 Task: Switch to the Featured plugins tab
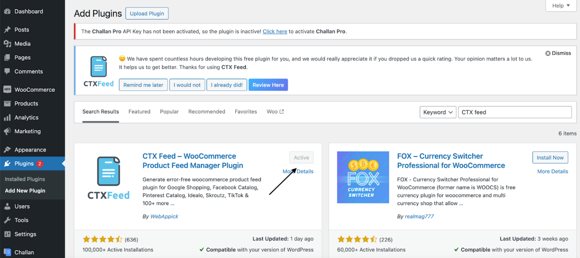tap(139, 111)
